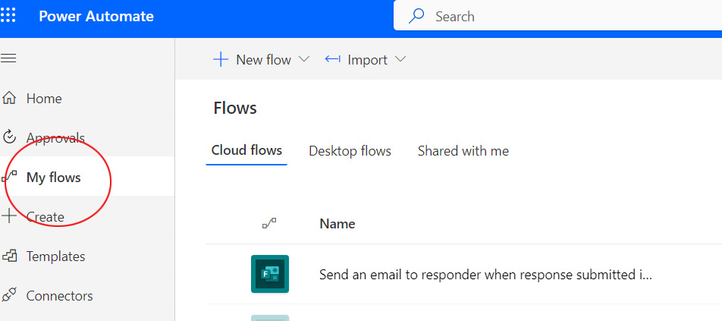Expand the Import dropdown chevron

click(x=400, y=60)
